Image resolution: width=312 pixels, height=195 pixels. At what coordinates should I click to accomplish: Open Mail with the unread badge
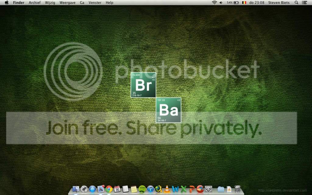(x=101, y=189)
